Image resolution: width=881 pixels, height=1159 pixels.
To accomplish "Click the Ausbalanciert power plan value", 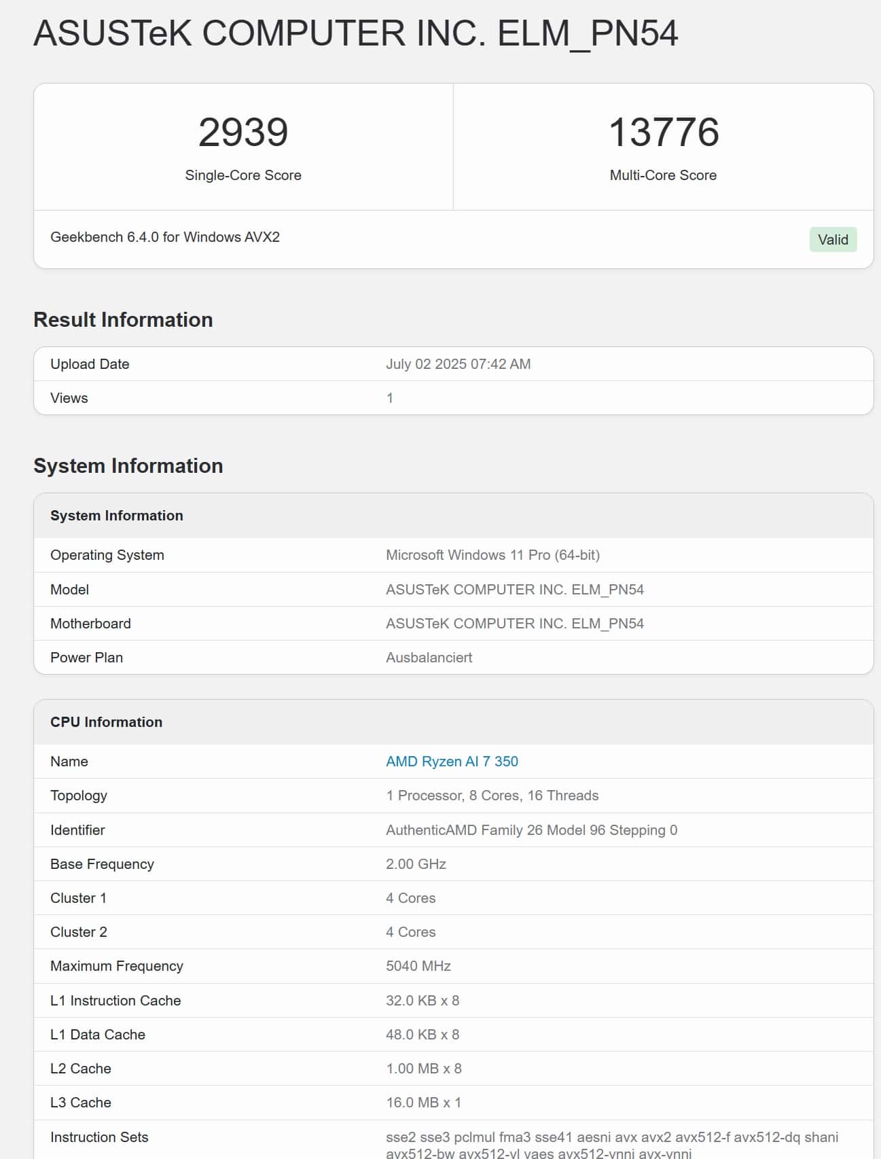I will [x=429, y=658].
